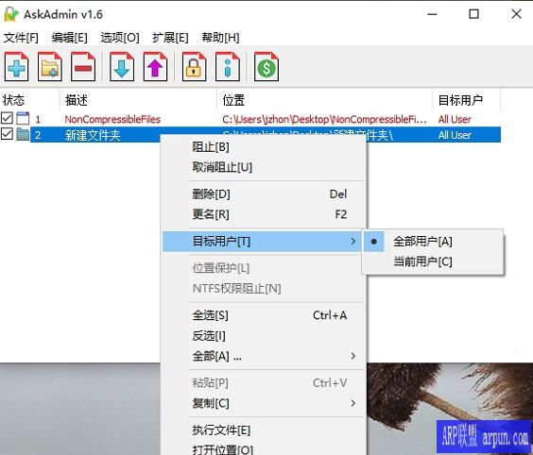Click the NonCompressibleFiles location path

[324, 119]
